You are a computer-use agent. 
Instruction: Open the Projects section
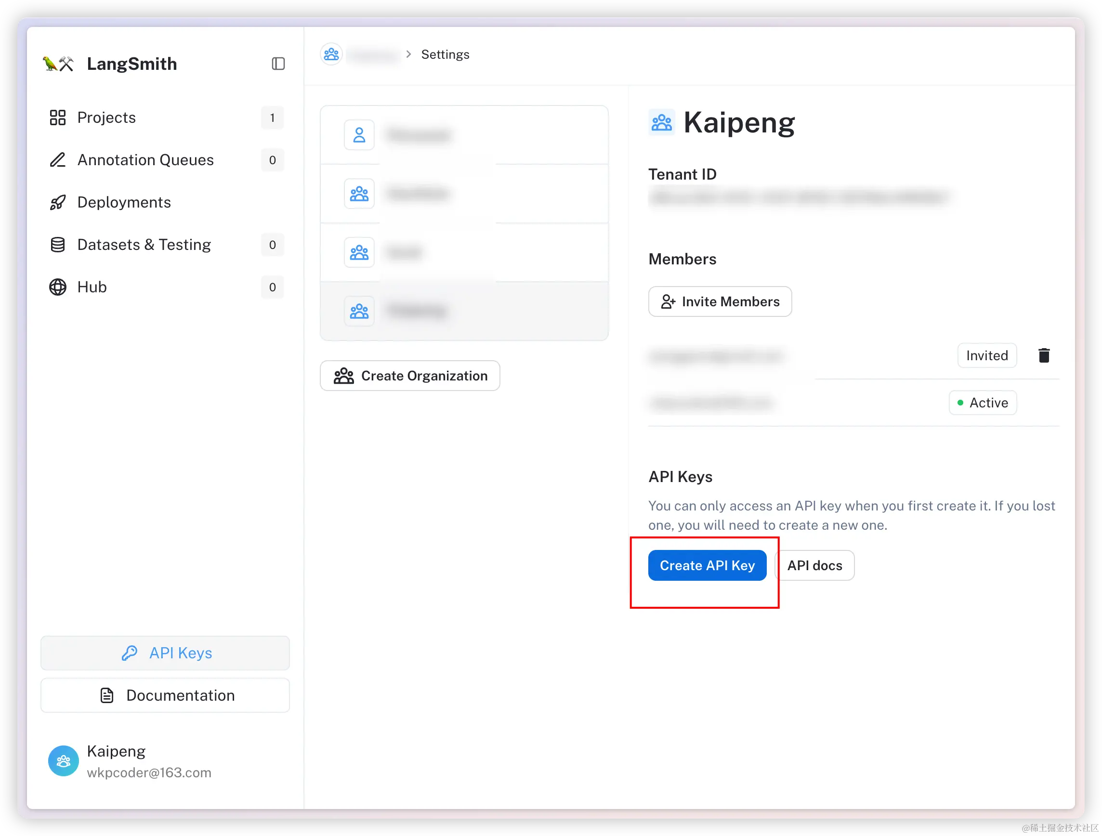coord(106,118)
